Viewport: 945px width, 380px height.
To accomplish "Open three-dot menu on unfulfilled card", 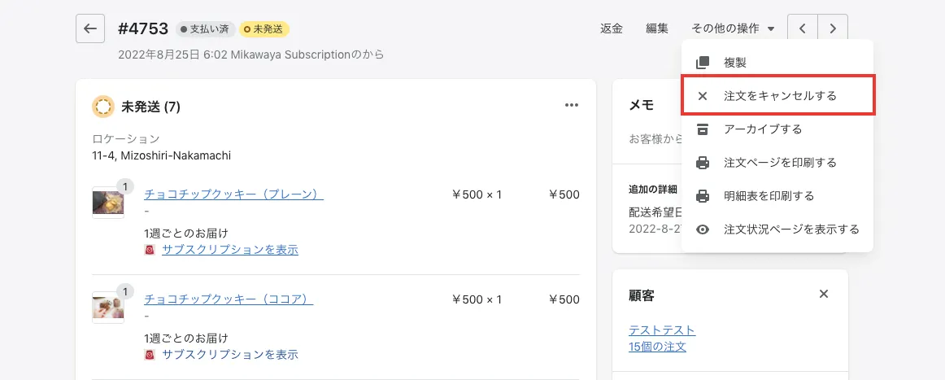I will 572,106.
